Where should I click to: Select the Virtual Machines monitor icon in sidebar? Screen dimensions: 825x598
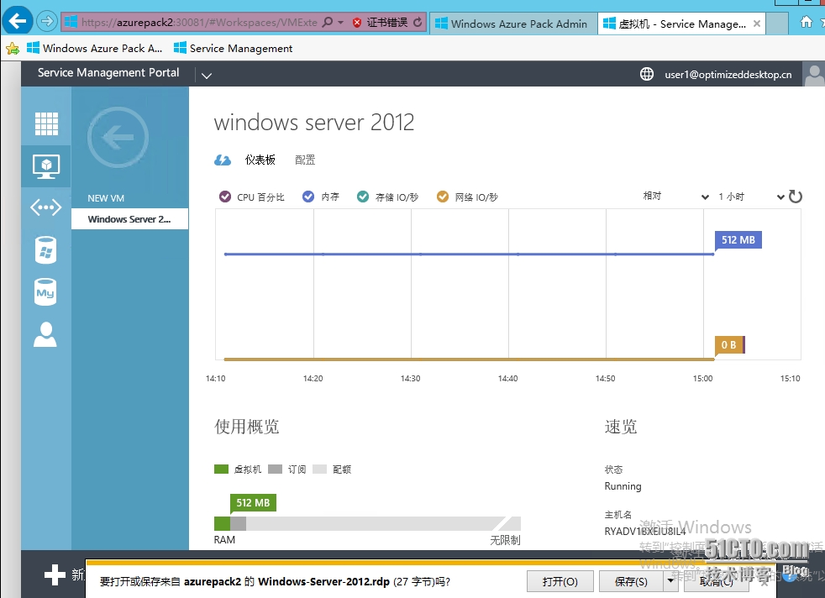click(46, 166)
